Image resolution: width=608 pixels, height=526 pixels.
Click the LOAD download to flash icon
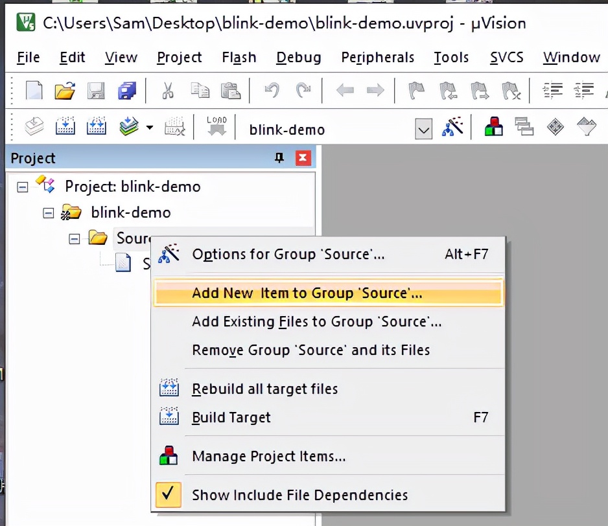tap(216, 126)
